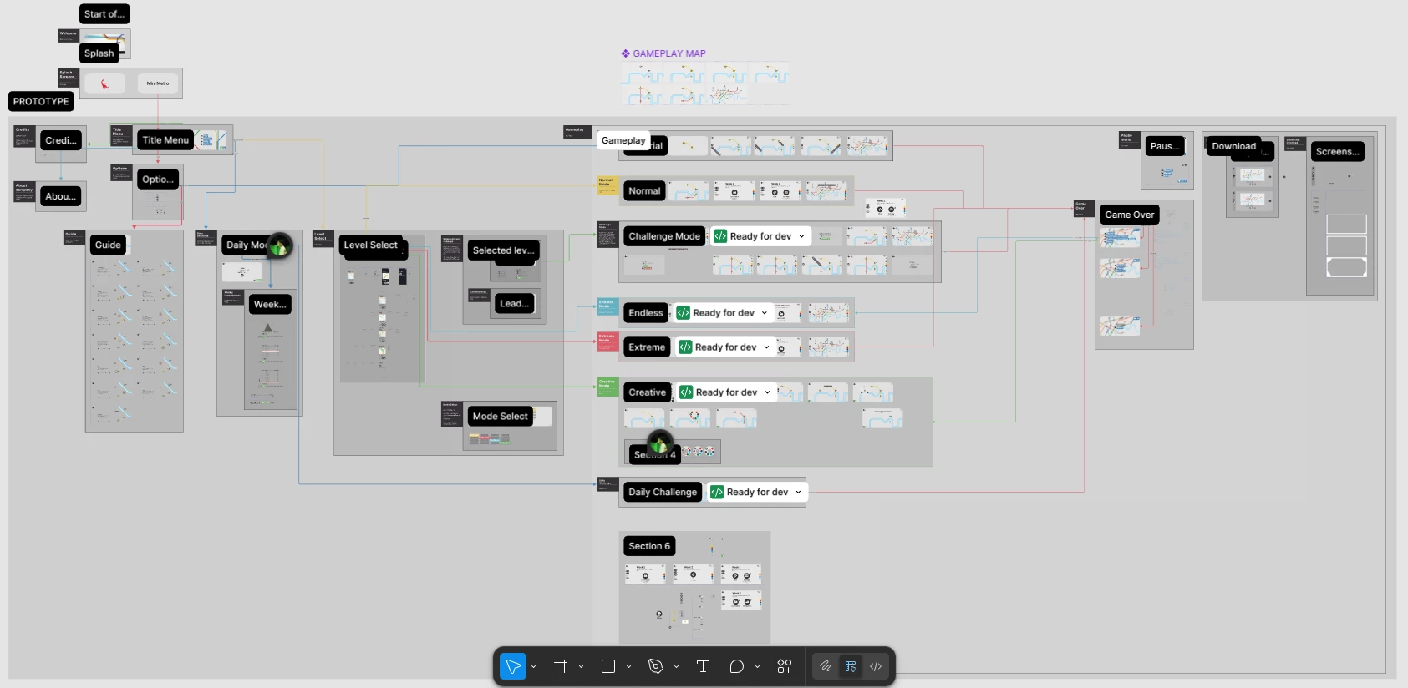Select the Mini Metro splash thumbnail
This screenshot has height=688, width=1408.
158,83
